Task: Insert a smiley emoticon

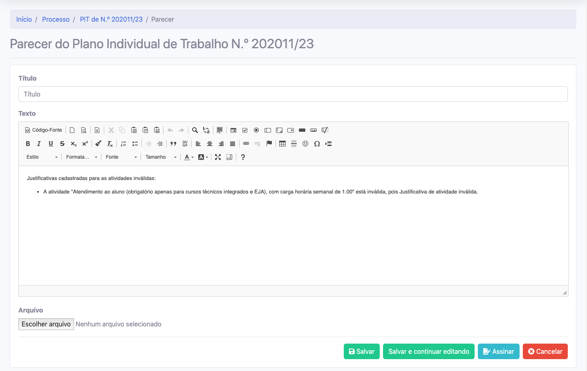Action: tap(305, 144)
